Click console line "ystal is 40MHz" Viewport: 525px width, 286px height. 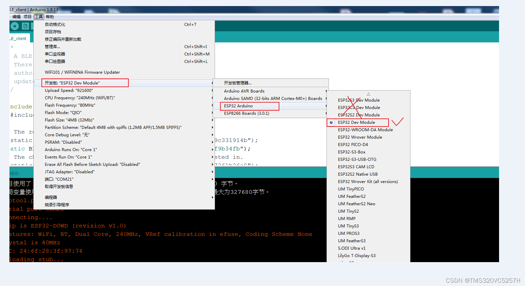[35, 243]
